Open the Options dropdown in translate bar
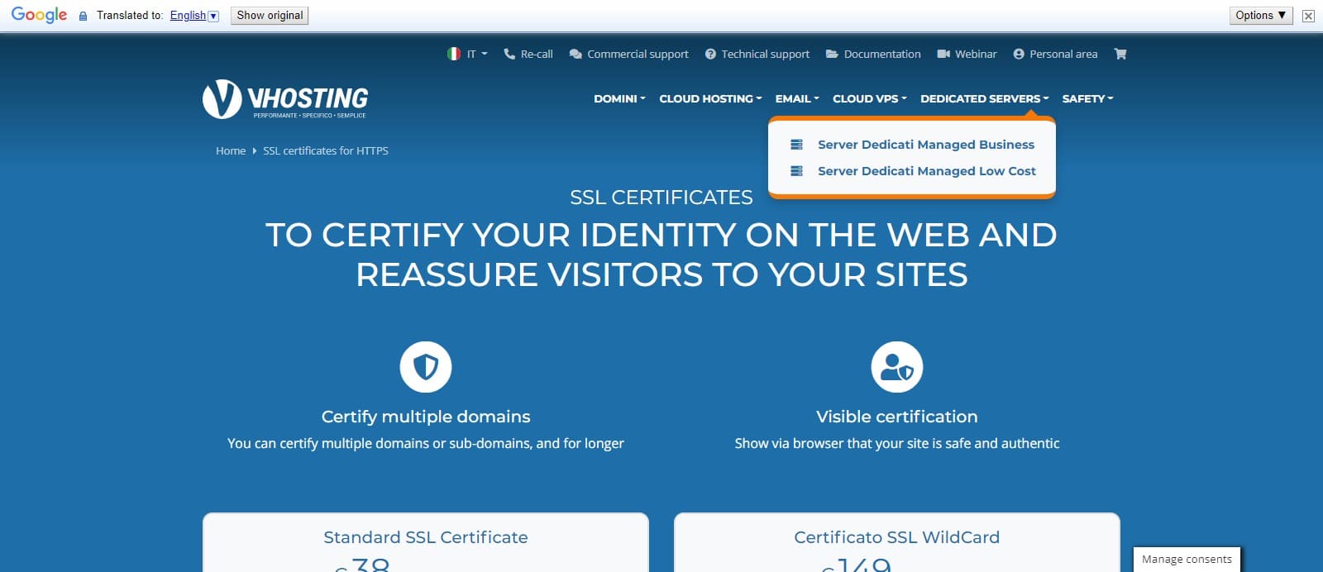This screenshot has height=572, width=1323. click(1261, 16)
